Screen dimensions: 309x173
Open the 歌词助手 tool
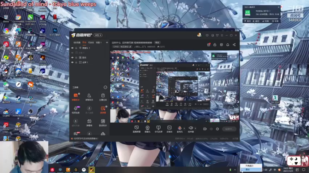103,123
